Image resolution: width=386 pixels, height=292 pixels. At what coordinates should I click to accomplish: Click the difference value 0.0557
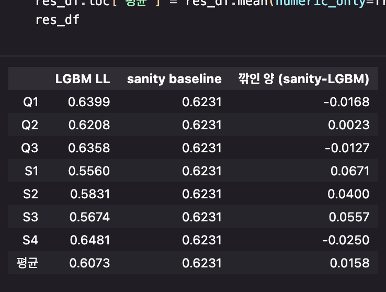coord(349,217)
